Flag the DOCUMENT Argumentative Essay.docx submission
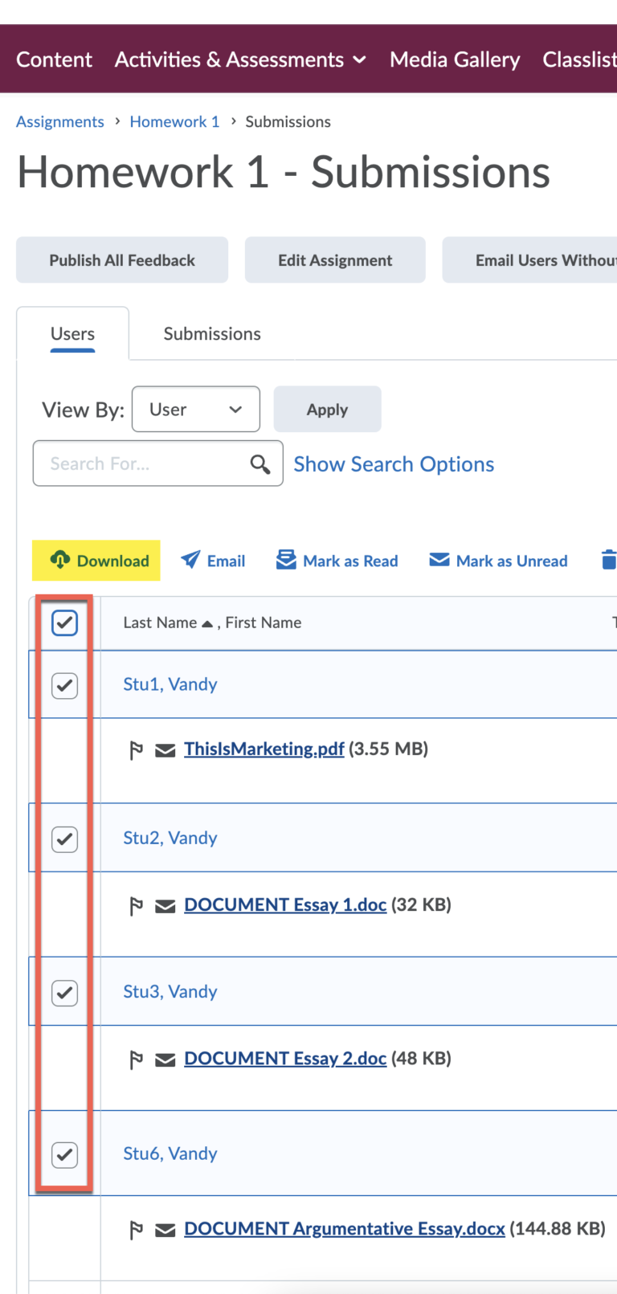Viewport: 617px width, 1294px height. pos(135,1228)
